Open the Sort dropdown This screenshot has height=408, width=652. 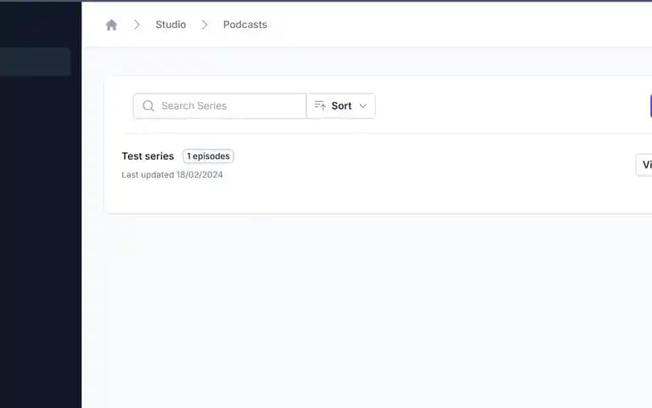coord(340,105)
